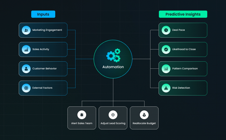
Task: Select the Sales Activity bar chart icon
Action: [x=26, y=49]
